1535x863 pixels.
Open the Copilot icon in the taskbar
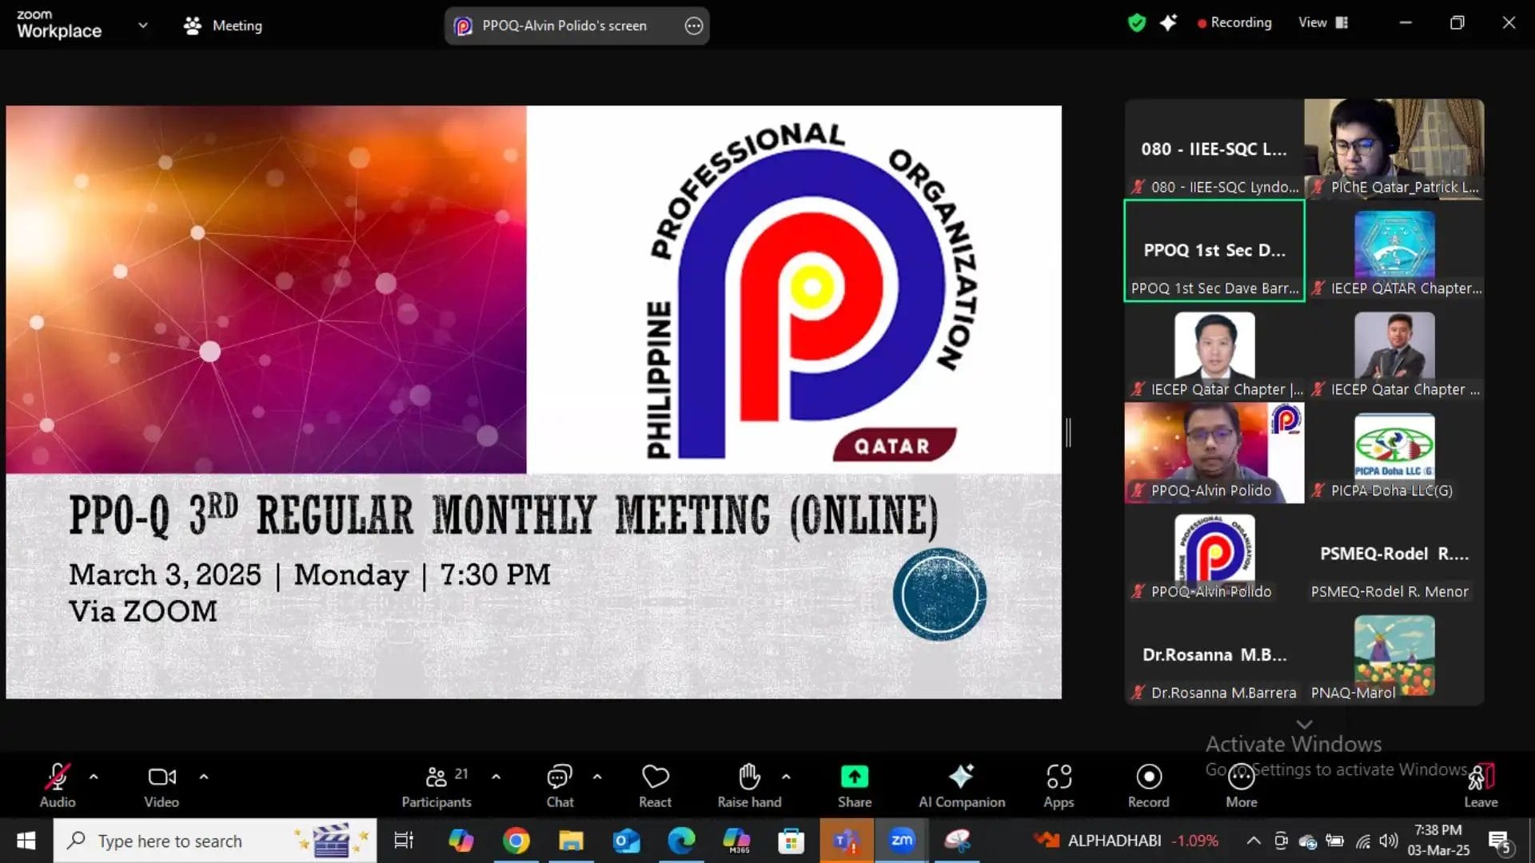tap(460, 841)
